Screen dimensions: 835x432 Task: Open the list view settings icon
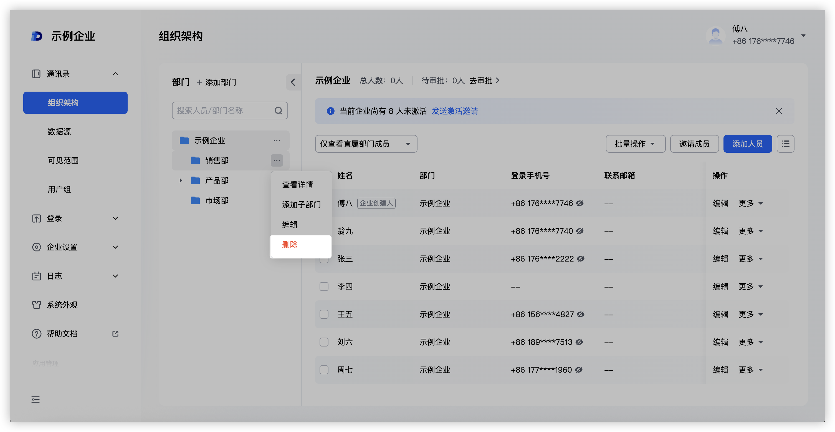pos(785,144)
